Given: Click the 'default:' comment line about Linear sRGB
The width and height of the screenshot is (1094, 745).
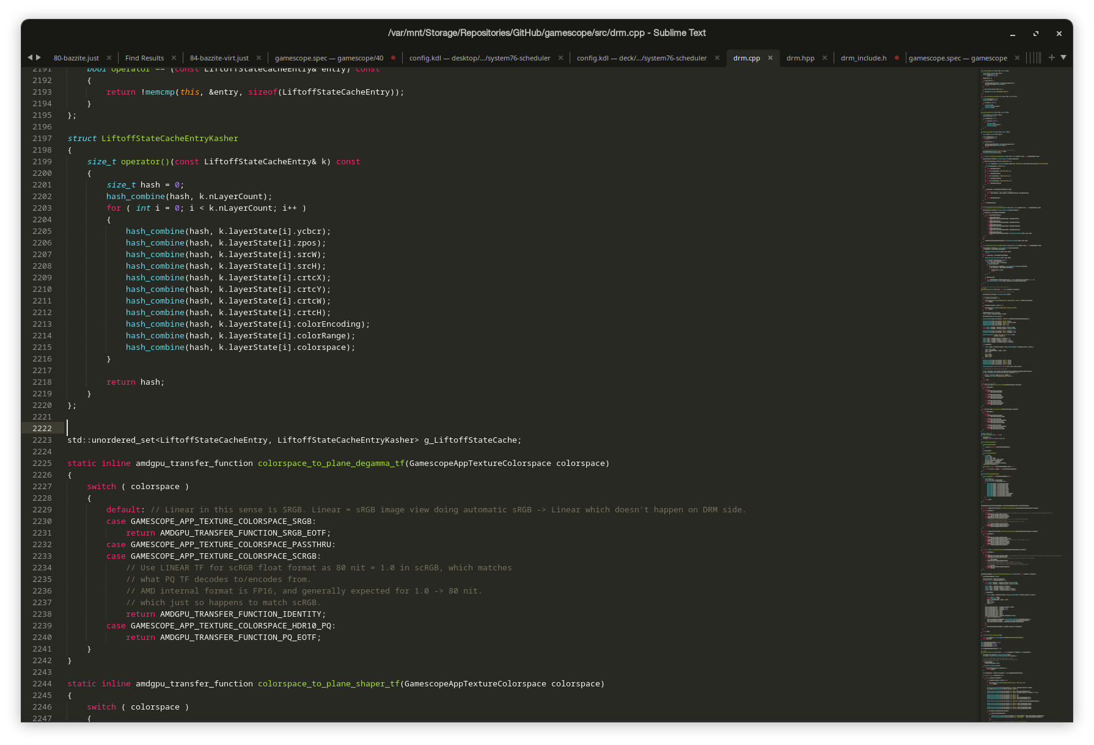Looking at the screenshot, I should [426, 510].
